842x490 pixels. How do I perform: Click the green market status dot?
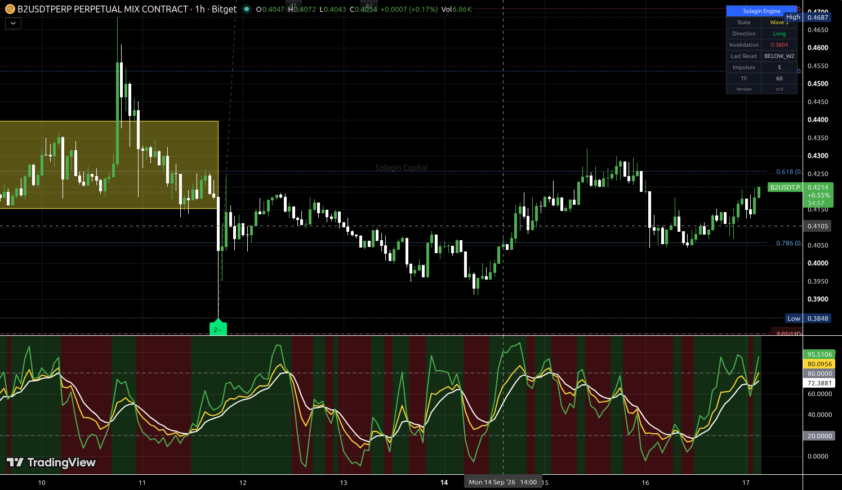tap(247, 9)
